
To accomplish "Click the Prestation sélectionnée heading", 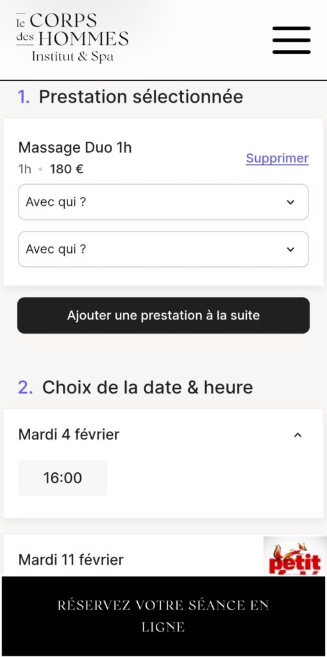I will pyautogui.click(x=140, y=97).
